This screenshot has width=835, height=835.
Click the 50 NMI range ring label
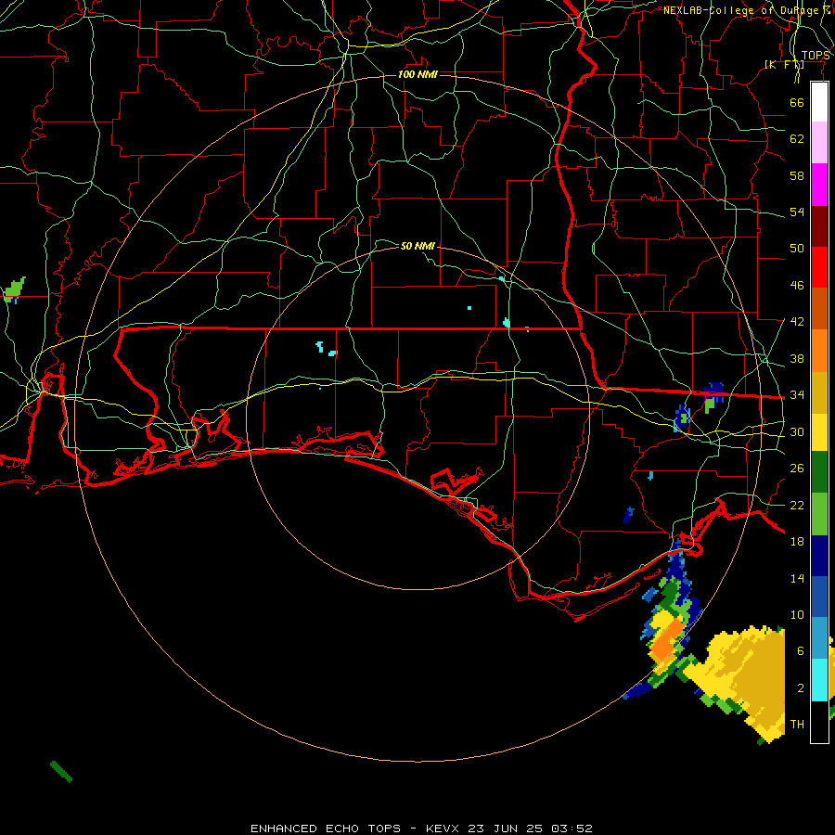coord(417,246)
